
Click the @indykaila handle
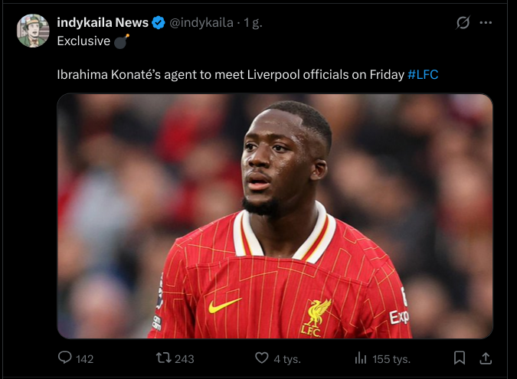pyautogui.click(x=201, y=23)
